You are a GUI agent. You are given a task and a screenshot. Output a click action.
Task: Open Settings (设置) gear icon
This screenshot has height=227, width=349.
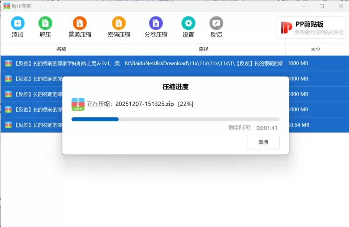pyautogui.click(x=188, y=23)
